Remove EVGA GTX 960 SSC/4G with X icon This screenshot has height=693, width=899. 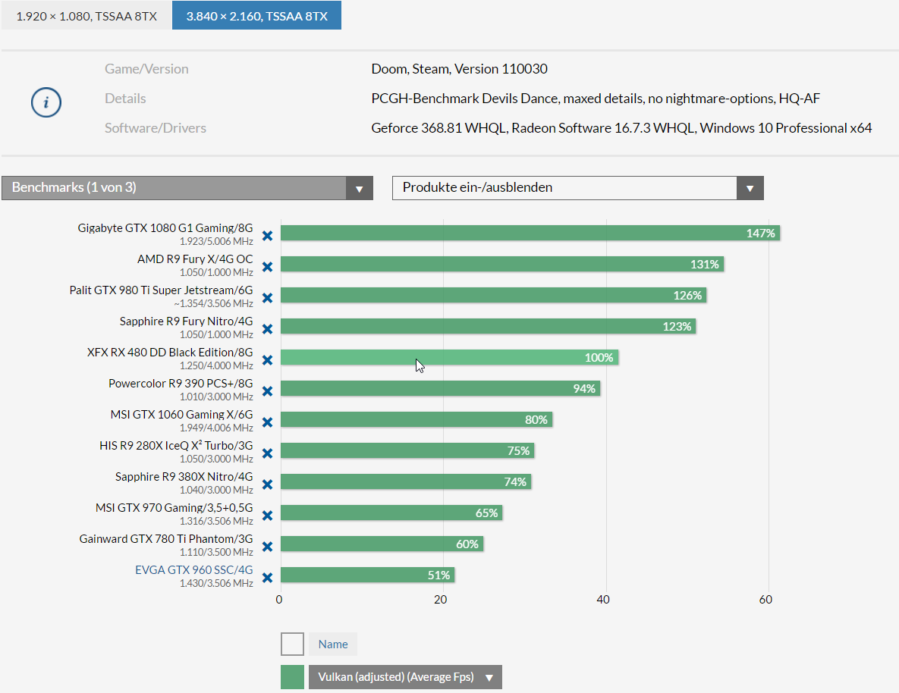[267, 577]
